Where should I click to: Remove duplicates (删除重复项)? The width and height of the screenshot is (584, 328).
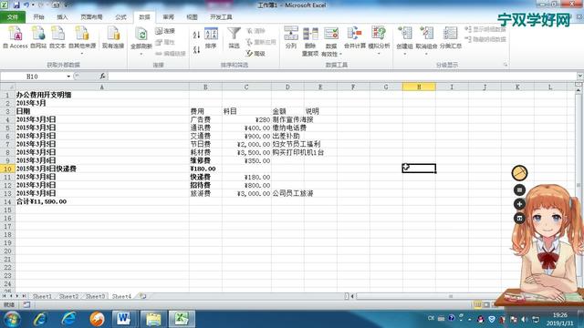pyautogui.click(x=310, y=41)
